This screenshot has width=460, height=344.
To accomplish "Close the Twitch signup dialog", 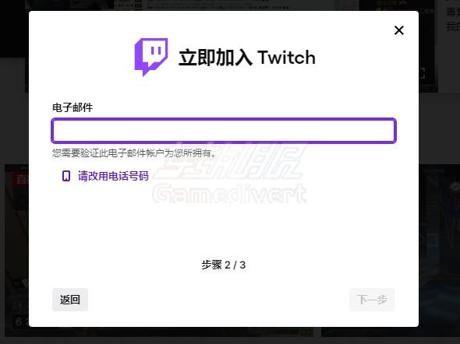I will [398, 30].
